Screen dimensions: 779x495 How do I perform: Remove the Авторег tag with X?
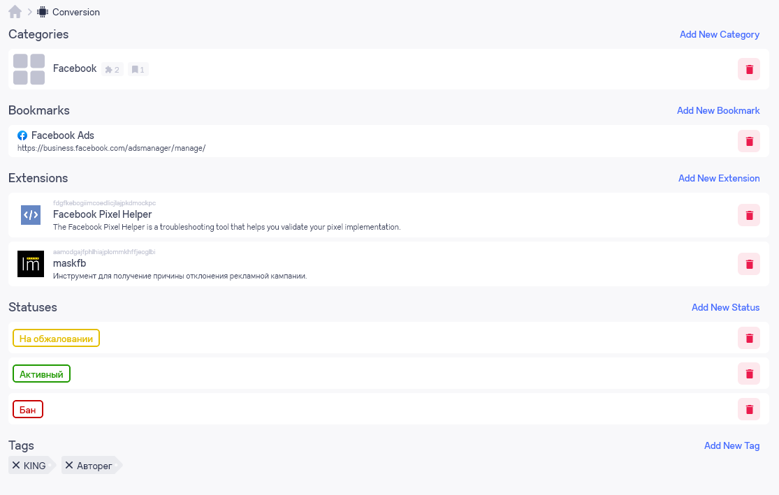tap(69, 465)
